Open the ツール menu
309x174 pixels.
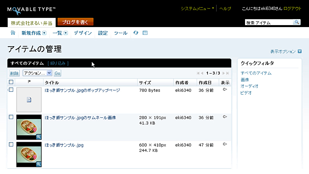121,33
